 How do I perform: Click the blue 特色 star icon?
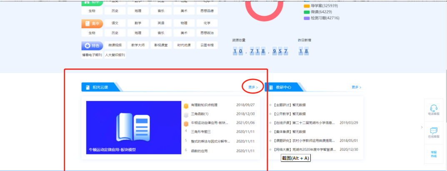(87, 46)
